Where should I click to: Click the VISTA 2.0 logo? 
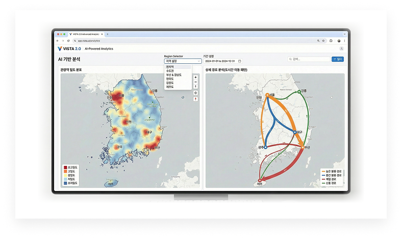pyautogui.click(x=69, y=49)
